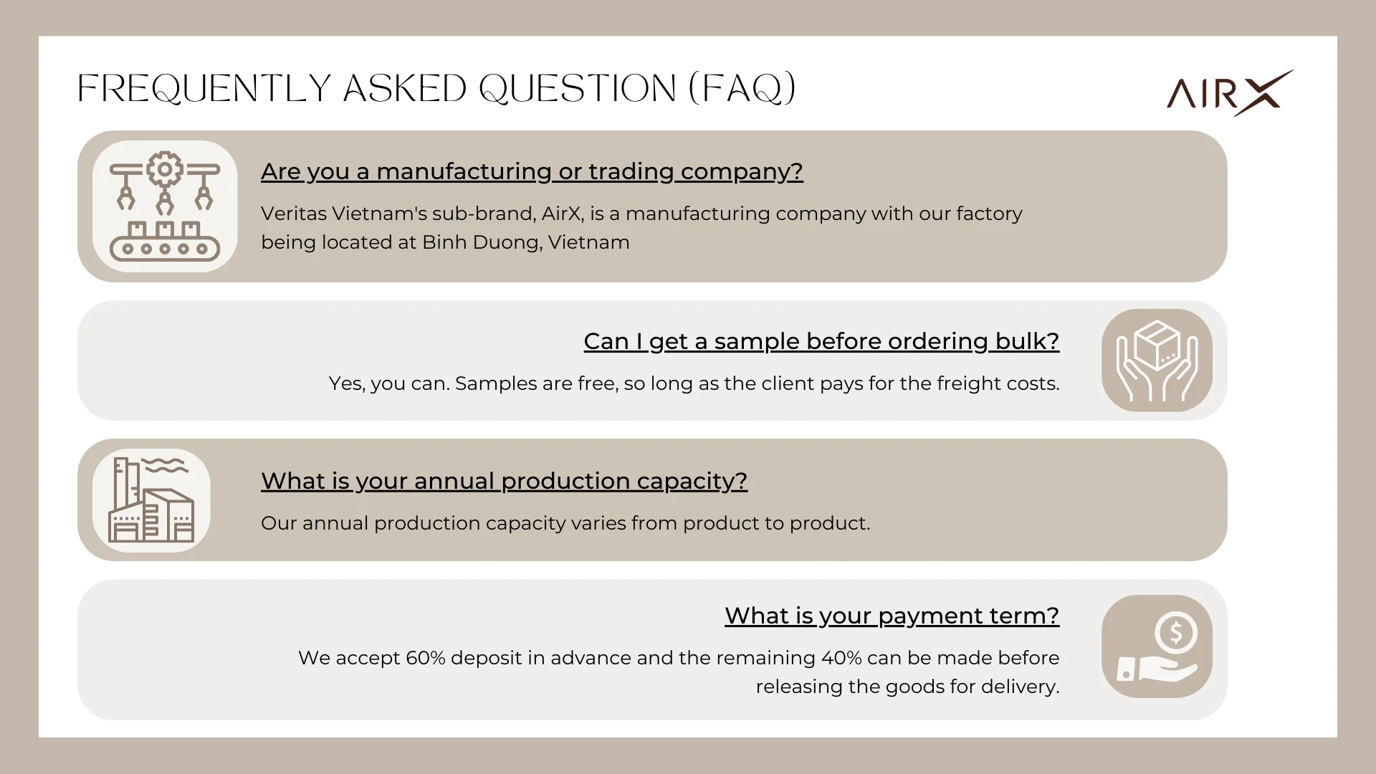Click the answer about capacity varying by product
Viewport: 1376px width, 774px height.
coord(565,523)
